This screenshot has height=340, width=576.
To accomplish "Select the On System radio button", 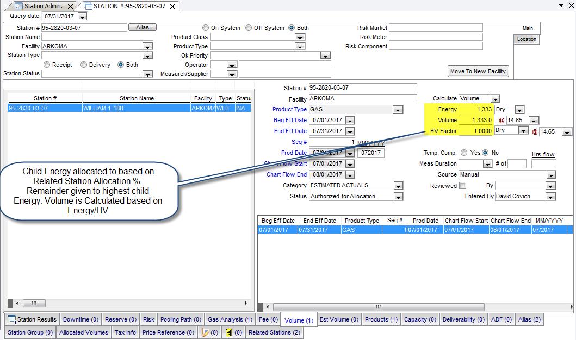I will [x=206, y=28].
